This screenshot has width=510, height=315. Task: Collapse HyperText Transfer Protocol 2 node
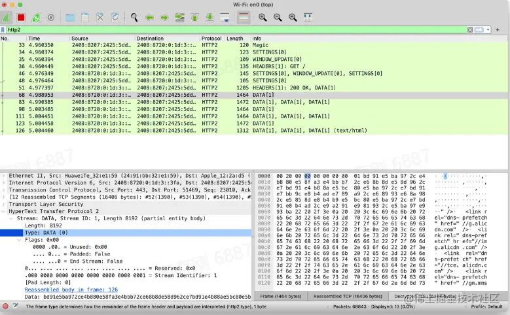click(3, 211)
